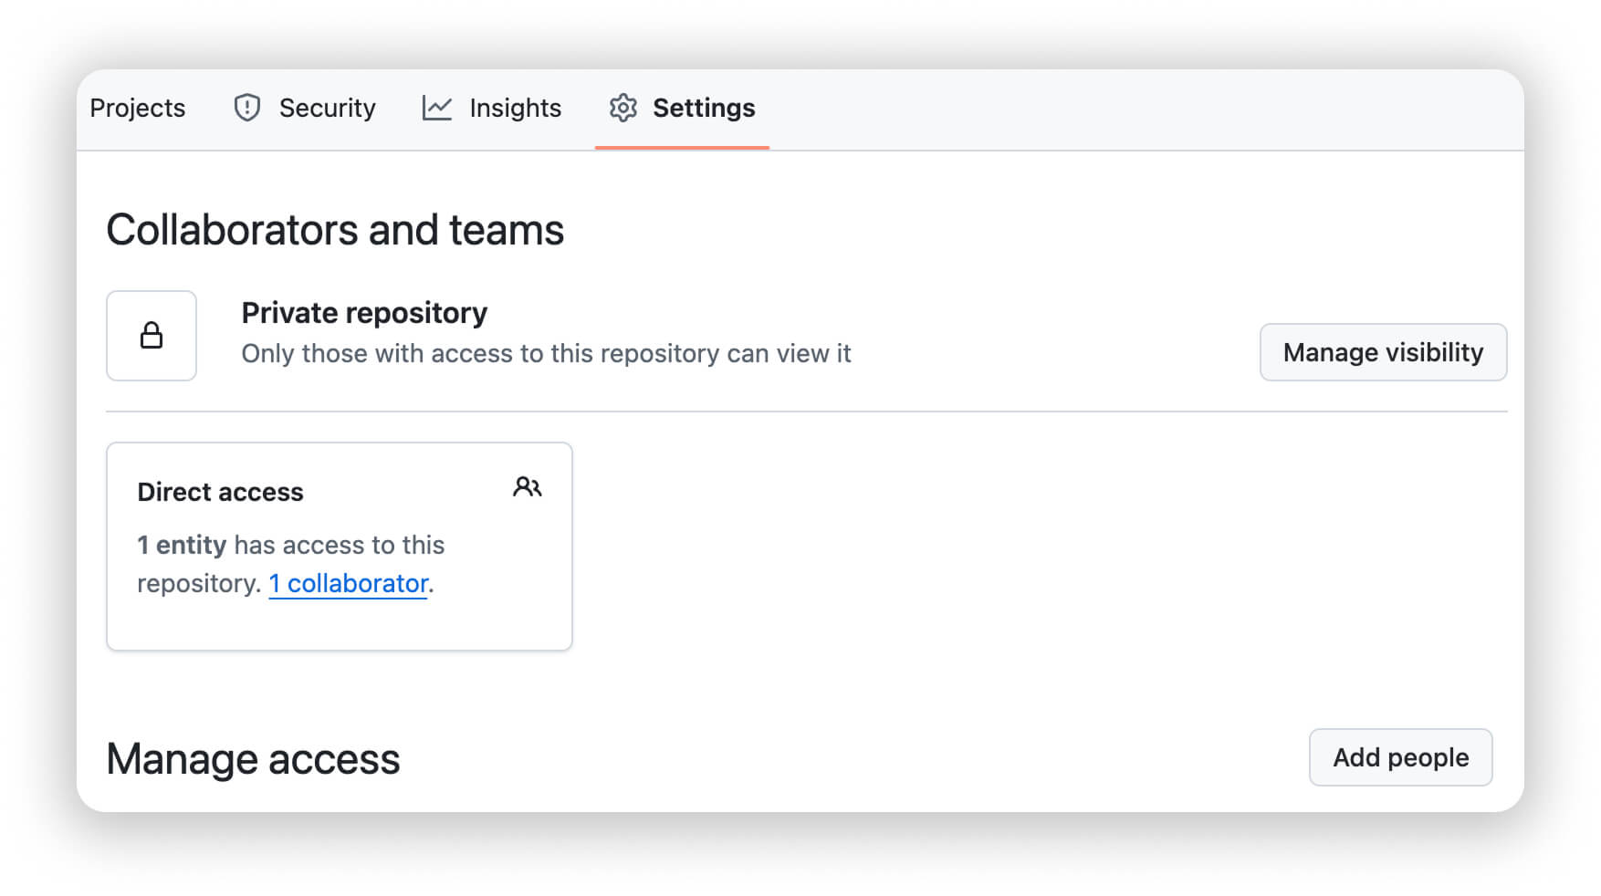Click the Manage access heading
Image resolution: width=1601 pixels, height=896 pixels.
[253, 759]
